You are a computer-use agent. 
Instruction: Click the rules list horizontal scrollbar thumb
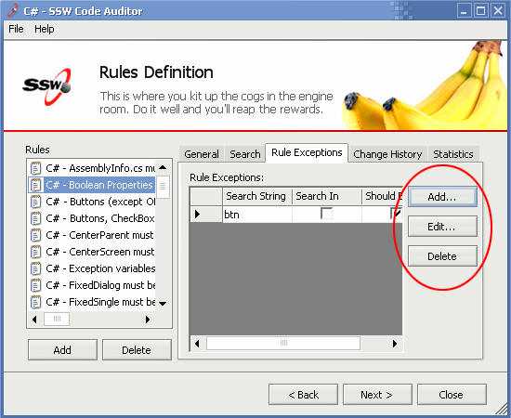[57, 319]
